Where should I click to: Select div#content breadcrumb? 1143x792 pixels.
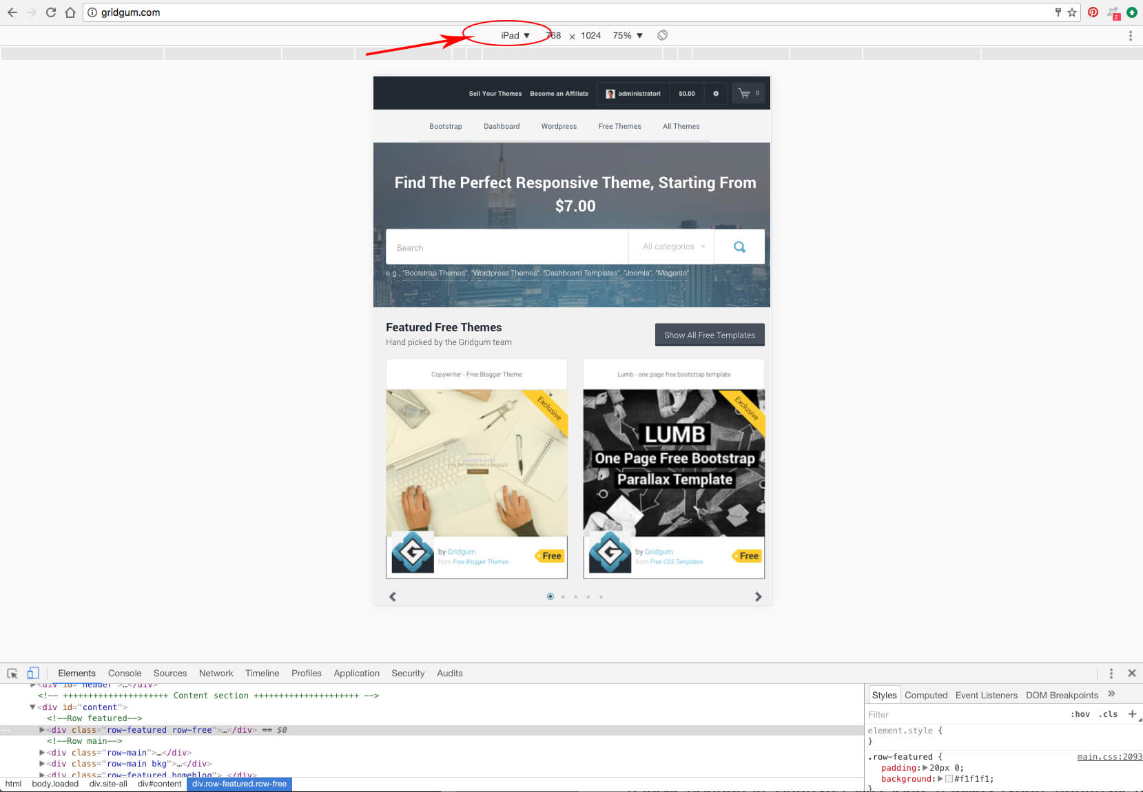(159, 784)
